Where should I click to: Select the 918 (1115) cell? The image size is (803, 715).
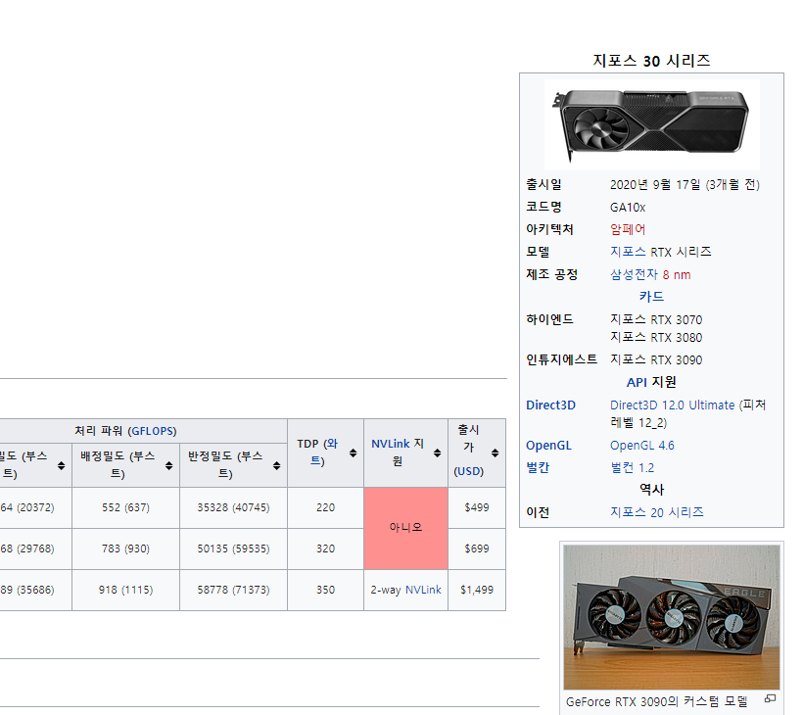point(126,590)
